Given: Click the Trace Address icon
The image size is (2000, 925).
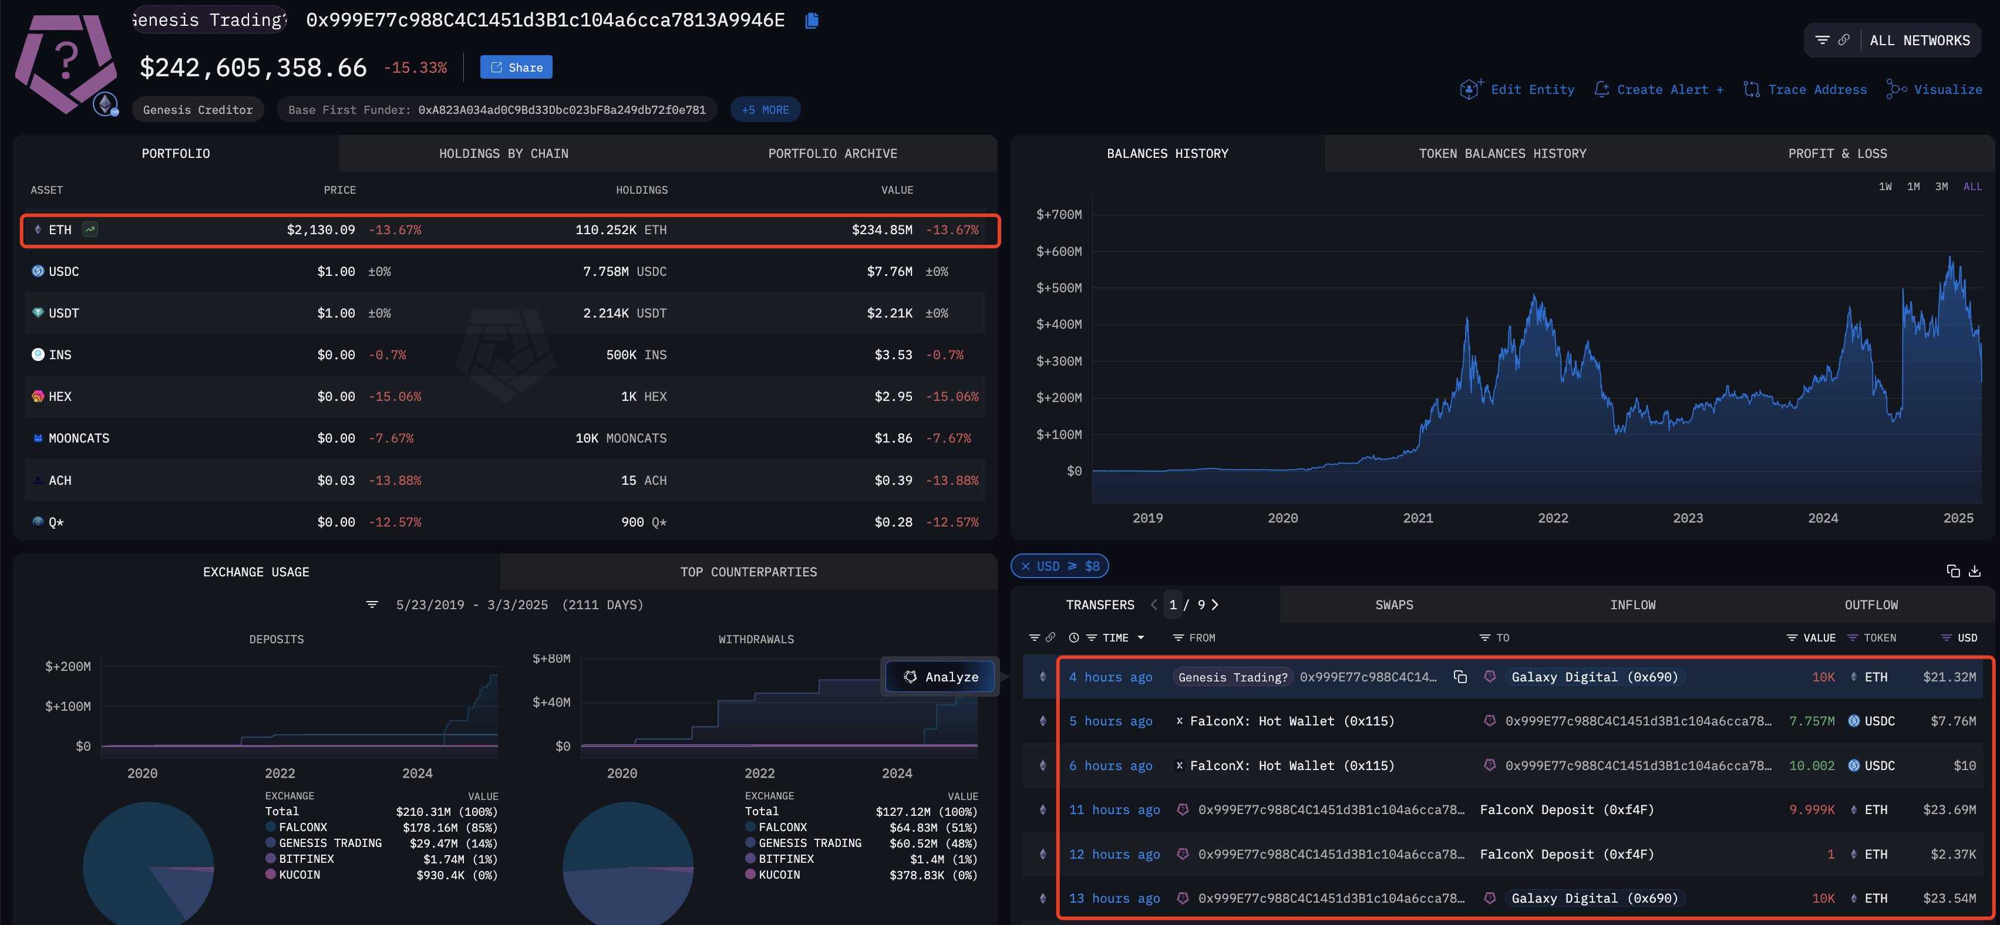Looking at the screenshot, I should click(1752, 89).
